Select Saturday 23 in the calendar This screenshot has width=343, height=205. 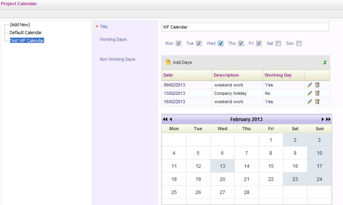[295, 179]
